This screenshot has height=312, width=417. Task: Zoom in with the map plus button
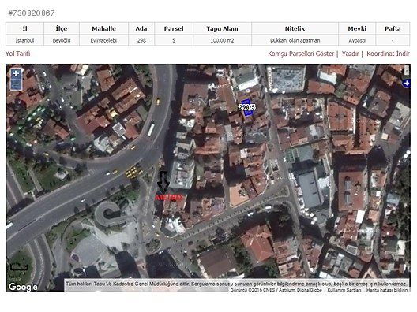[16, 73]
